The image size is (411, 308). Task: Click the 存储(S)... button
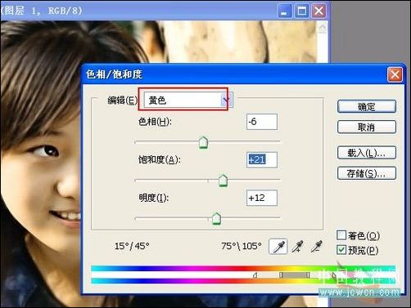pos(367,173)
